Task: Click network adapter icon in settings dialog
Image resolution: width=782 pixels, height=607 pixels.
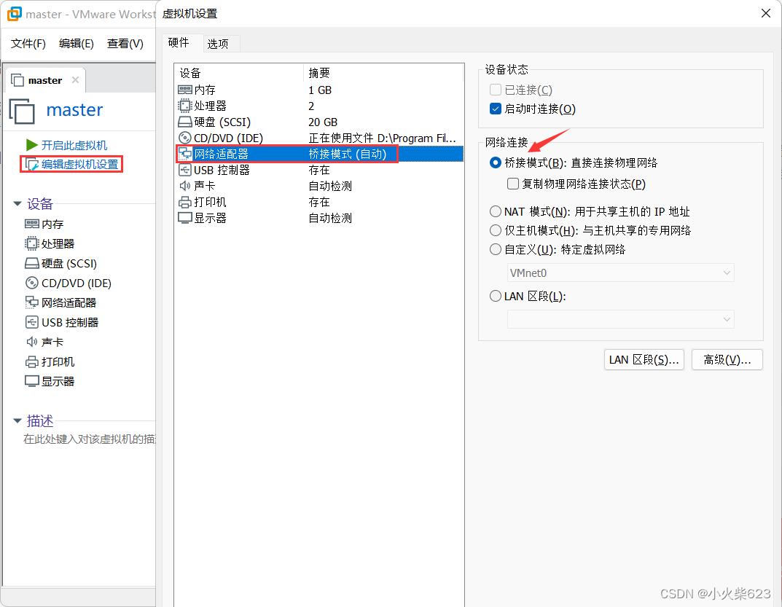Action: coord(185,154)
